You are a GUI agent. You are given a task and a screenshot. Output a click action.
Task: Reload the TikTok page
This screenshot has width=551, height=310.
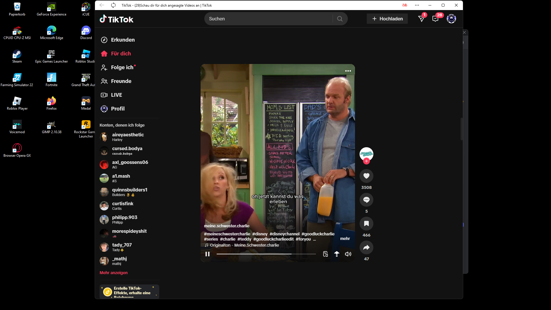tap(113, 5)
